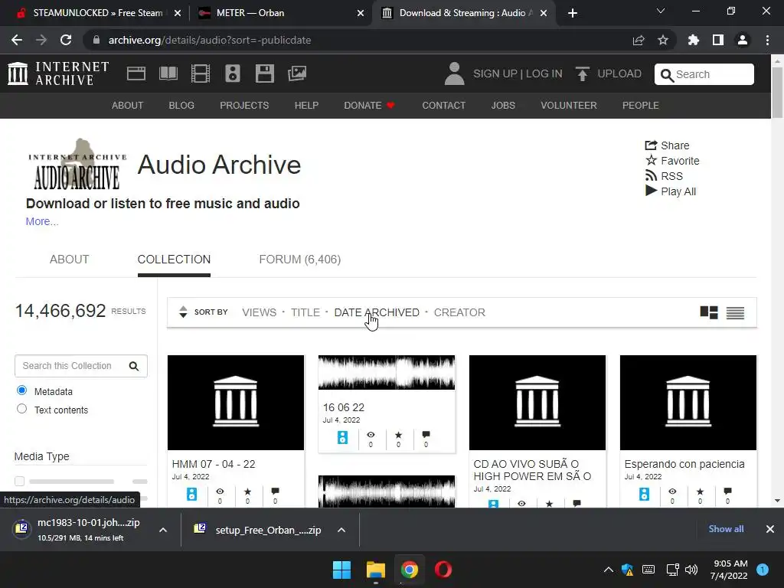Open Chrome three-dot menu

click(767, 40)
